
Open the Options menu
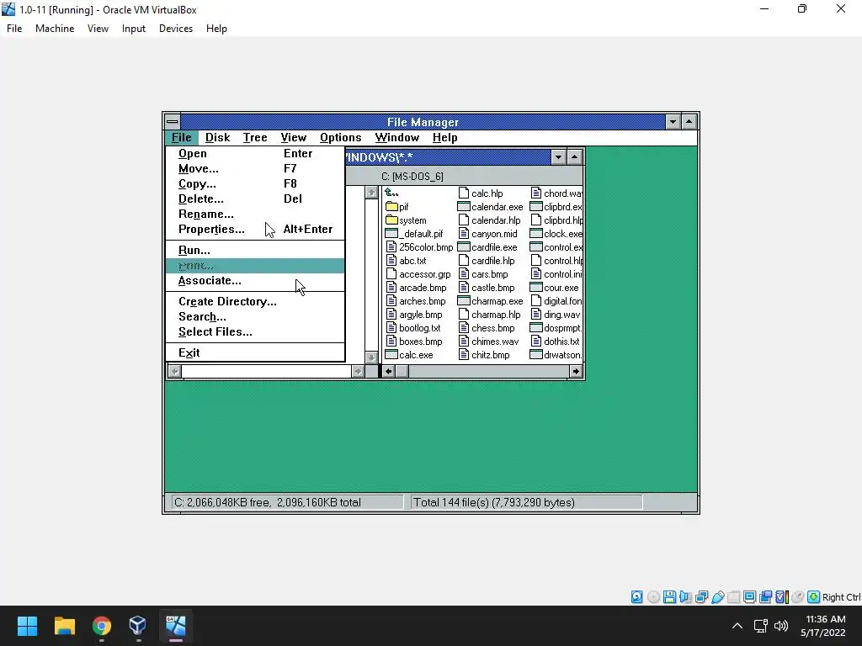point(341,138)
